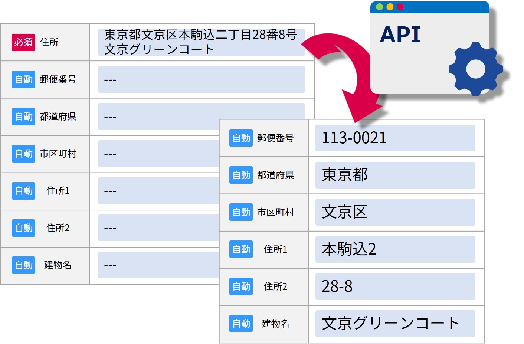This screenshot has width=524, height=344.
Task: Focus the 住所 input with full address
Action: pyautogui.click(x=201, y=42)
